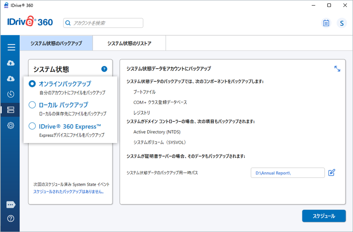Open settings gear in the sidebar
Viewport: 353px width, 232px height.
point(11,125)
